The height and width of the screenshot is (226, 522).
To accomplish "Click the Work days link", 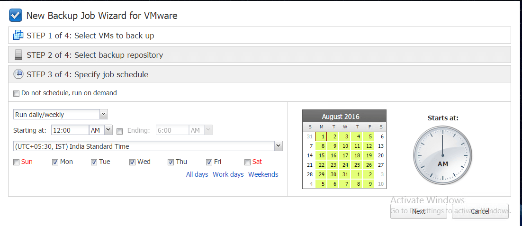I will [x=228, y=174].
